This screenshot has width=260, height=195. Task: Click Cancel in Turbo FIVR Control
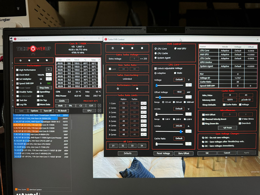pyautogui.click(x=227, y=153)
